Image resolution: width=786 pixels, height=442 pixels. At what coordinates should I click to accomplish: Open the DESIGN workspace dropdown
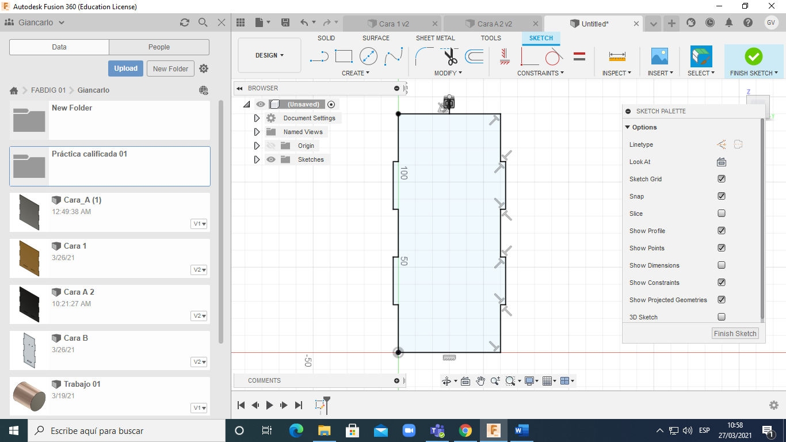269,56
